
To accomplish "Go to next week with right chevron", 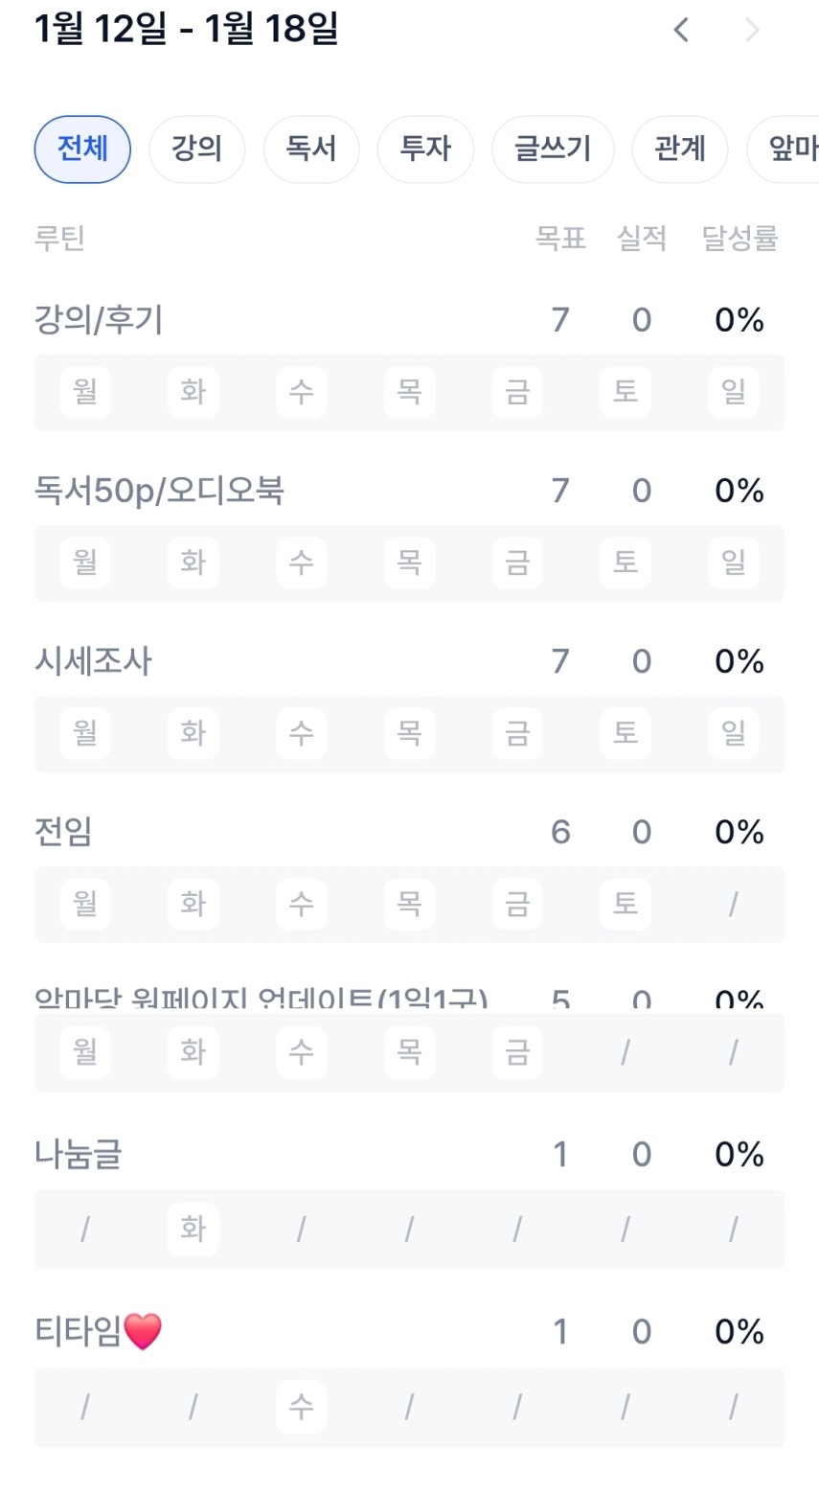I will coord(752,30).
